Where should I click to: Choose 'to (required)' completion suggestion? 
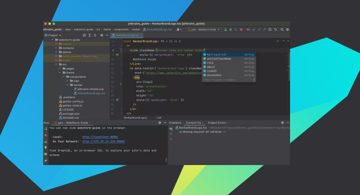pos(229,55)
